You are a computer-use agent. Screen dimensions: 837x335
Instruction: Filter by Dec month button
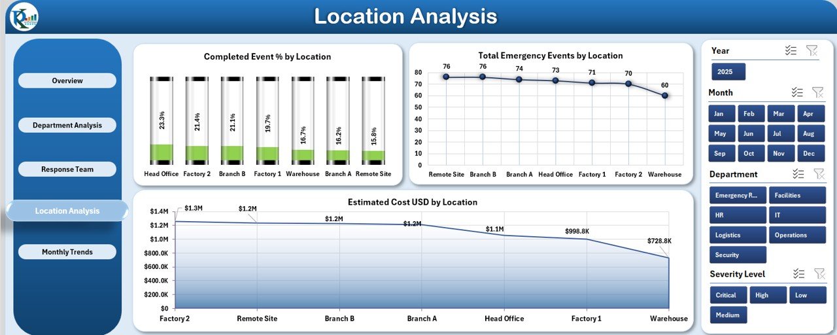click(808, 153)
